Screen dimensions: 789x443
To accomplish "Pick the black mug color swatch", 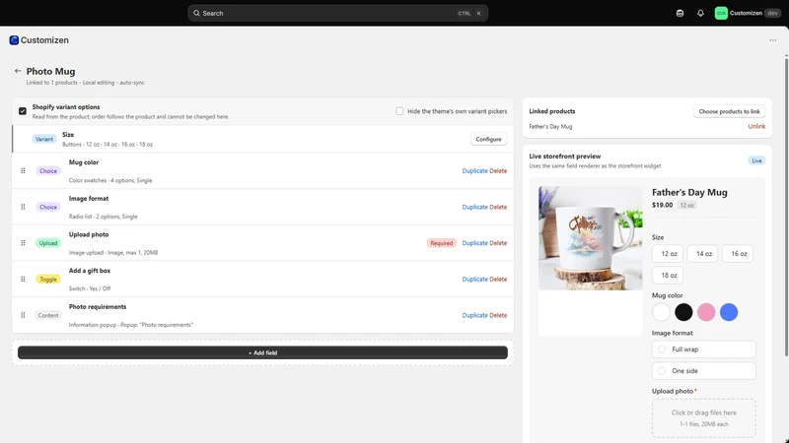I will (x=683, y=312).
